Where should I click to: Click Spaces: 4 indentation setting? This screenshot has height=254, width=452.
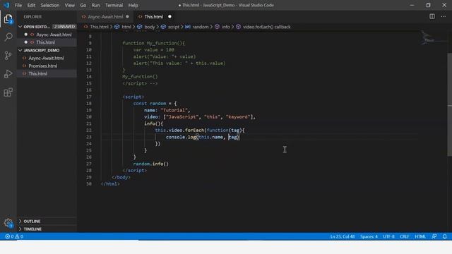pyautogui.click(x=369, y=236)
